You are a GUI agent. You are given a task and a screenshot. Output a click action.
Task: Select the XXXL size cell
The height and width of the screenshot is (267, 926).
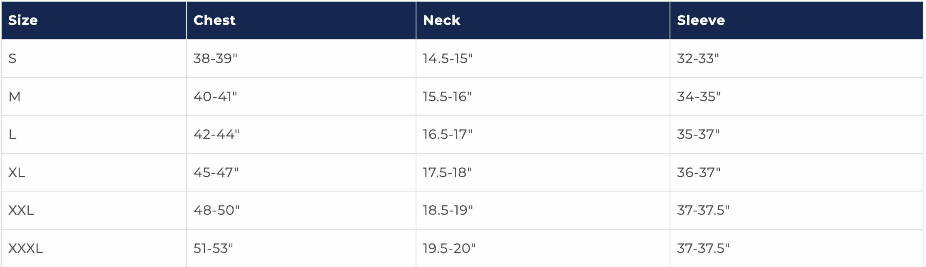point(26,248)
